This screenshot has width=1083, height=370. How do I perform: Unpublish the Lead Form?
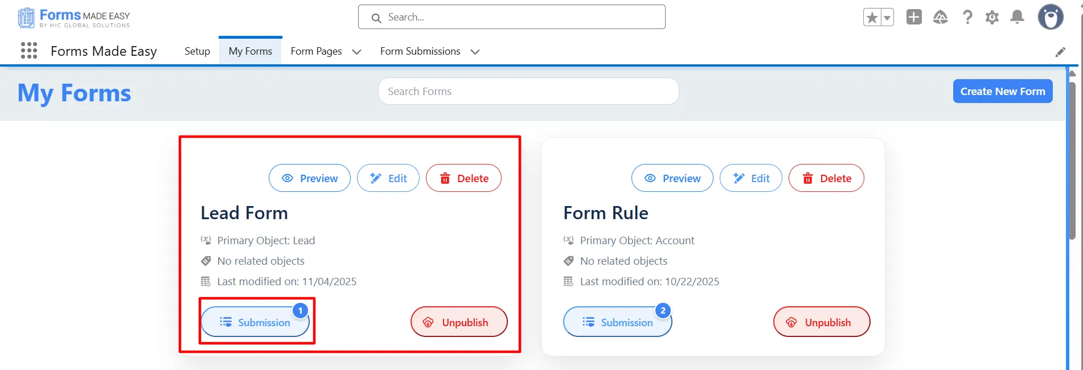point(458,322)
